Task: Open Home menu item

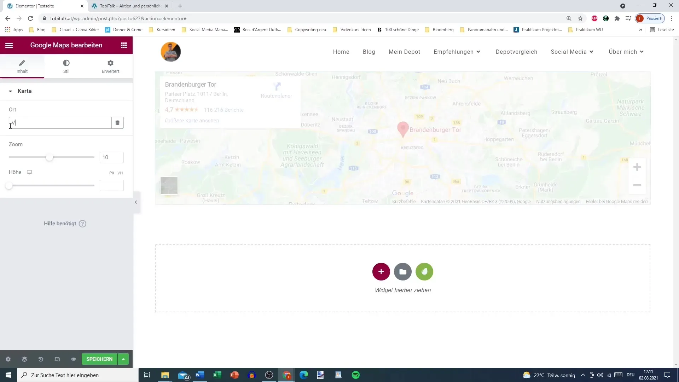Action: tap(341, 52)
